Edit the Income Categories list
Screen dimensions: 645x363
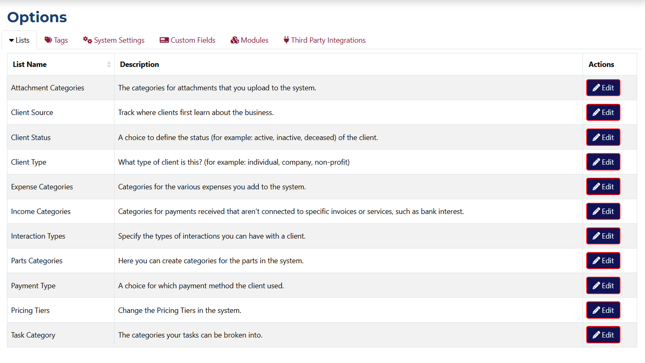click(x=603, y=211)
